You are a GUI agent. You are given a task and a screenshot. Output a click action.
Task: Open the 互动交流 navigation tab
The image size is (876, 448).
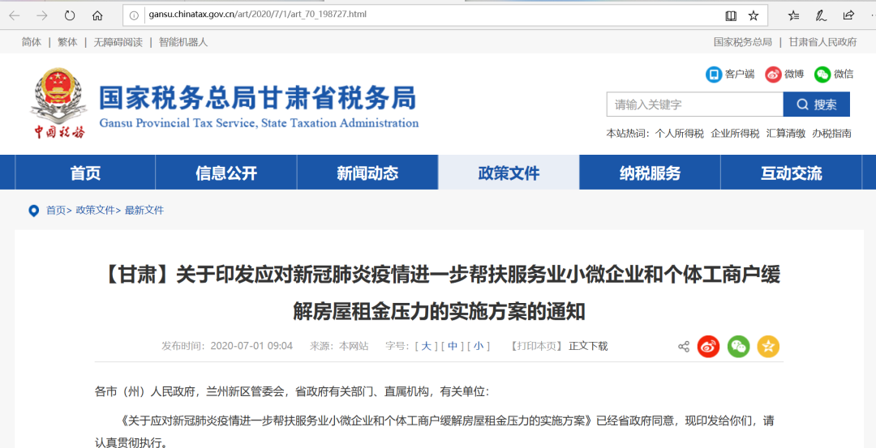click(x=791, y=173)
